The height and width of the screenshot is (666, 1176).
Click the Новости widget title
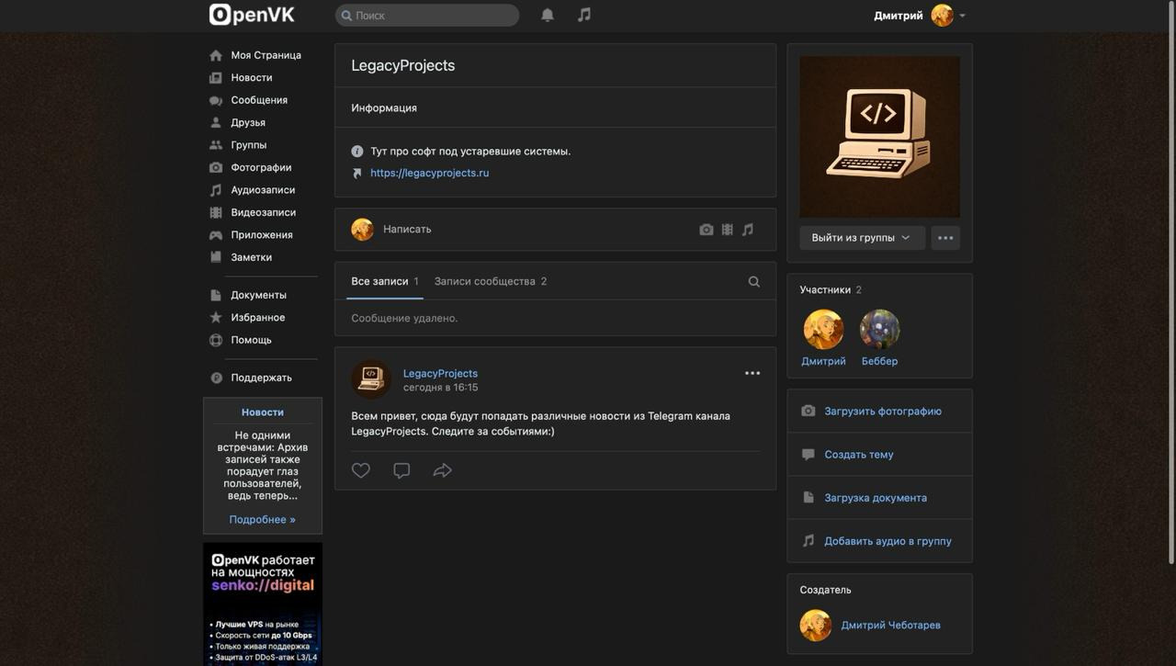[263, 412]
